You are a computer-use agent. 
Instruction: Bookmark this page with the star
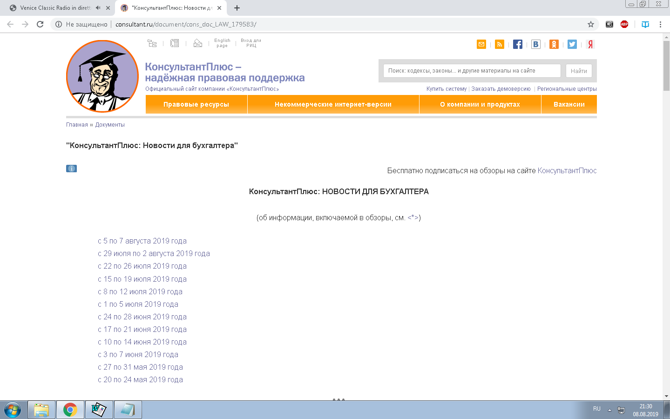click(x=591, y=24)
